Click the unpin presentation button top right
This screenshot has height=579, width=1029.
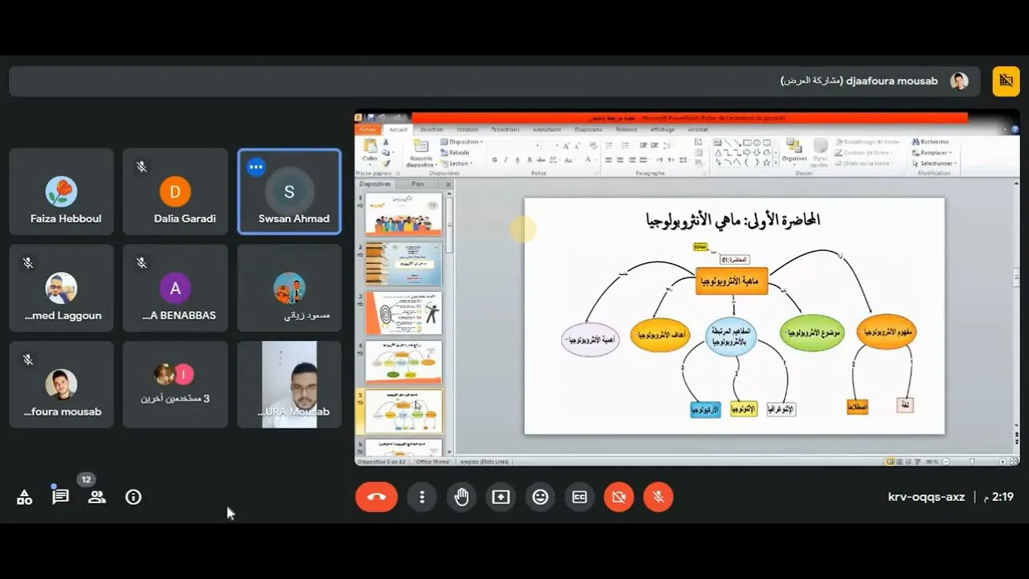point(1006,81)
